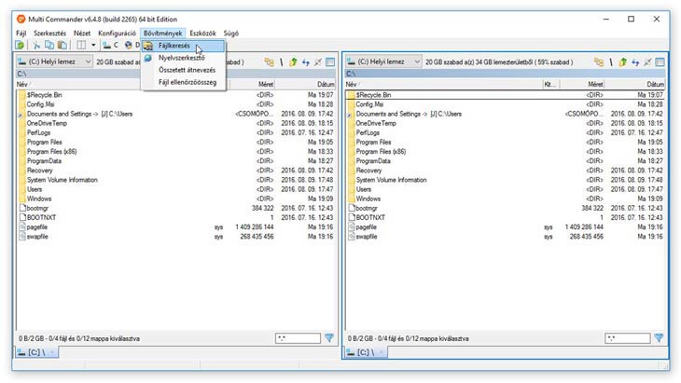The width and height of the screenshot is (681, 383).
Task: Click the panel layout icon in the toolbar
Action: coord(81,45)
